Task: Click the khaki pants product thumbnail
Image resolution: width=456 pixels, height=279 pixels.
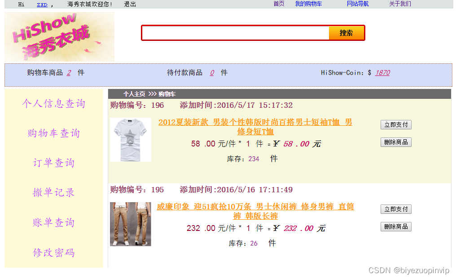Action: 130,224
